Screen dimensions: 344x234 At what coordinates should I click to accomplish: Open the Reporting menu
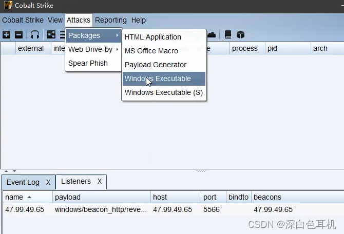coord(111,20)
